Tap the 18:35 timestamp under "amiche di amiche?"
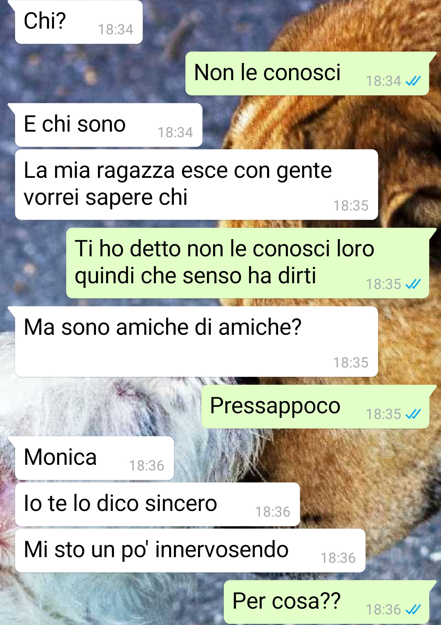 pos(351,363)
